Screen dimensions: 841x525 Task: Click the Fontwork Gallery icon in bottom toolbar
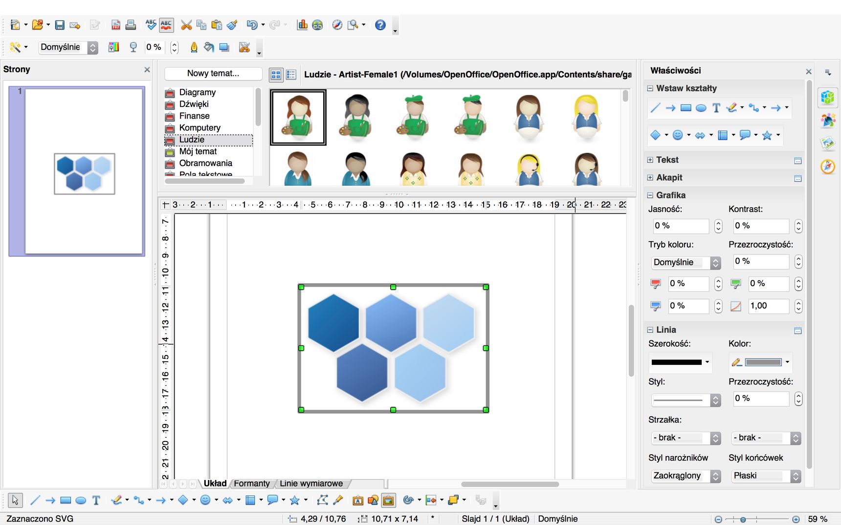[358, 500]
